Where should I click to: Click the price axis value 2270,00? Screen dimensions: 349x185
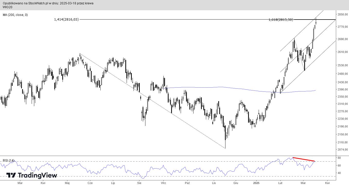[x=343, y=111]
